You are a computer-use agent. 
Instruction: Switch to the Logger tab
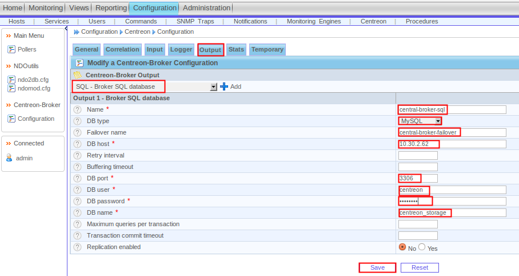(x=181, y=49)
